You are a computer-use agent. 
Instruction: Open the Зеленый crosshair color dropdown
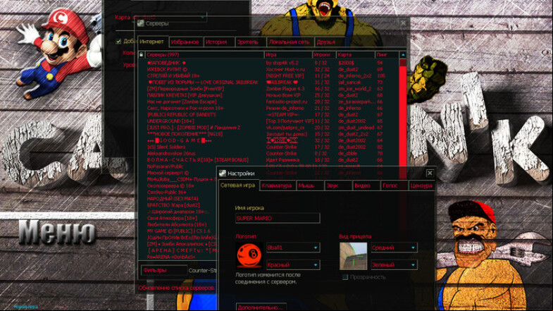(394, 264)
